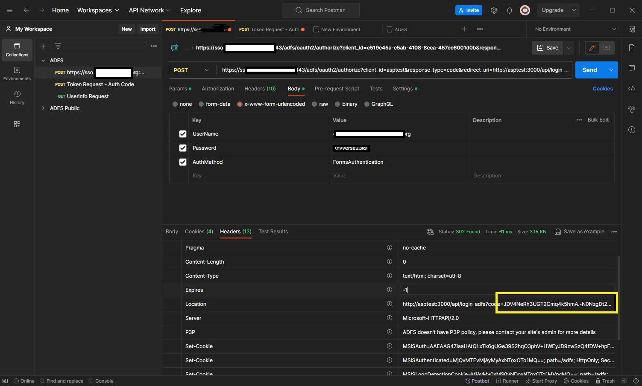Uncheck the AuthMethod parameter checkbox
642x386 pixels.
183,162
